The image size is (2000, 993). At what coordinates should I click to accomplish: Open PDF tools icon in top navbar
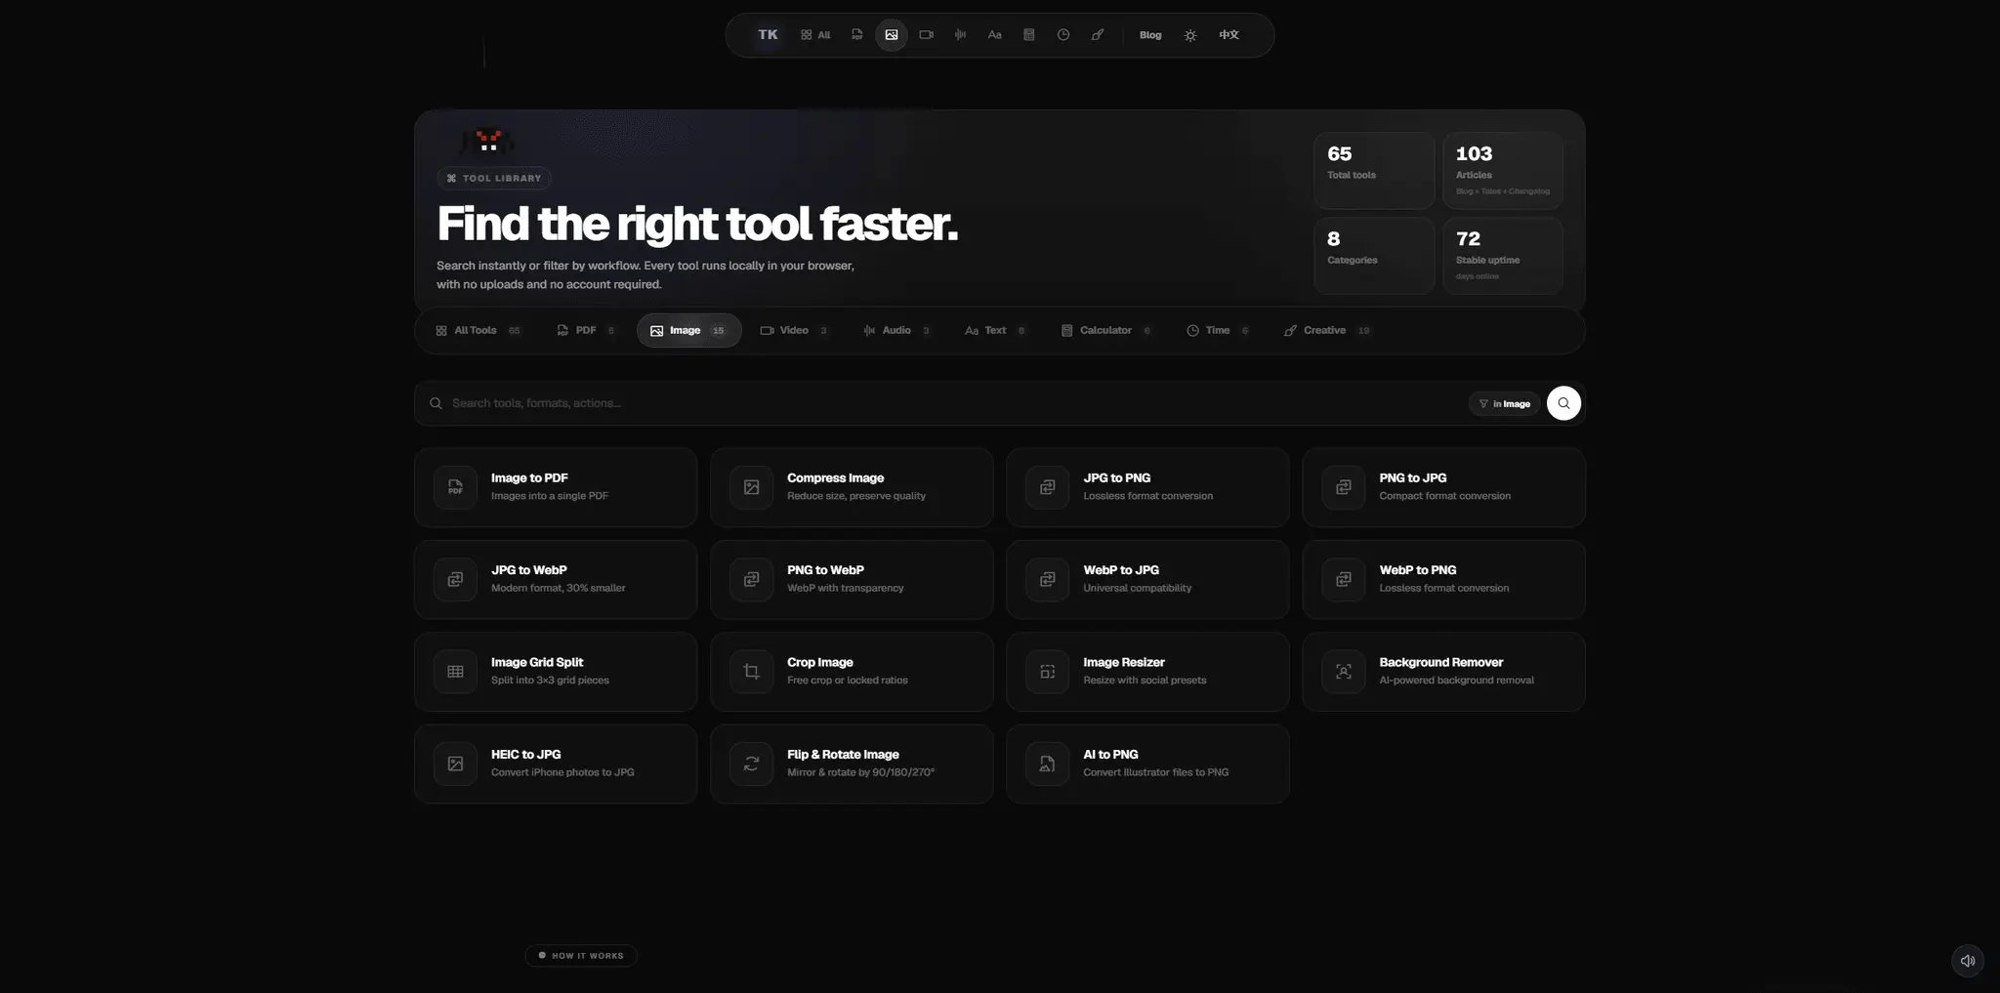pos(856,35)
